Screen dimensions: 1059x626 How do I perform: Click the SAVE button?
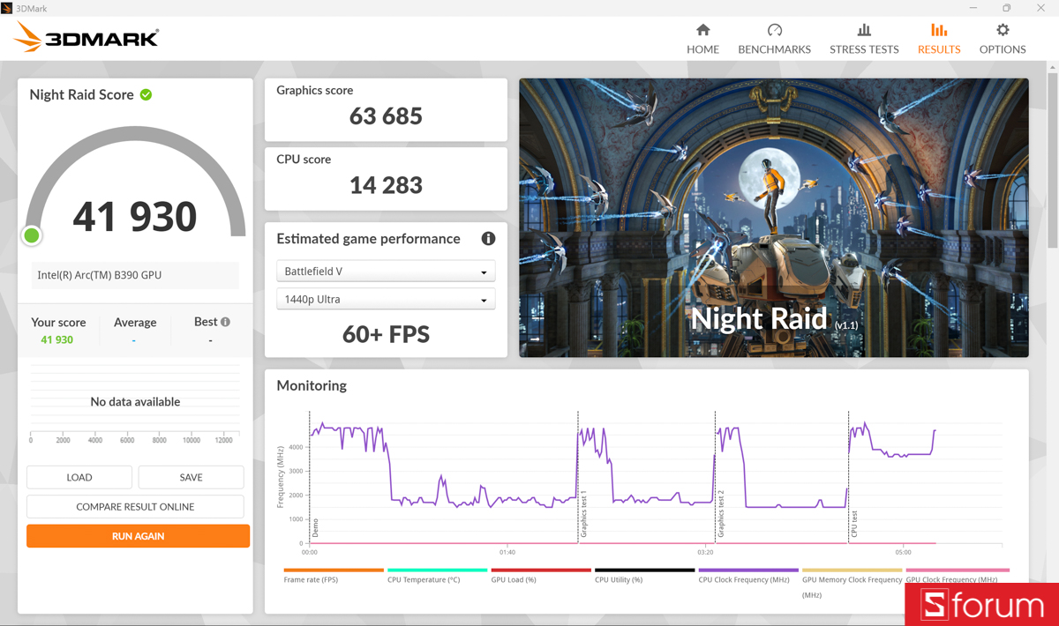click(x=191, y=477)
